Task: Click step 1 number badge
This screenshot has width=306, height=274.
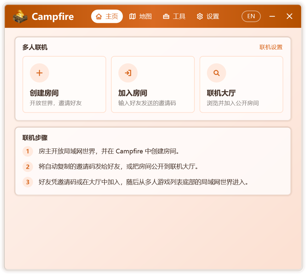Action: point(28,151)
